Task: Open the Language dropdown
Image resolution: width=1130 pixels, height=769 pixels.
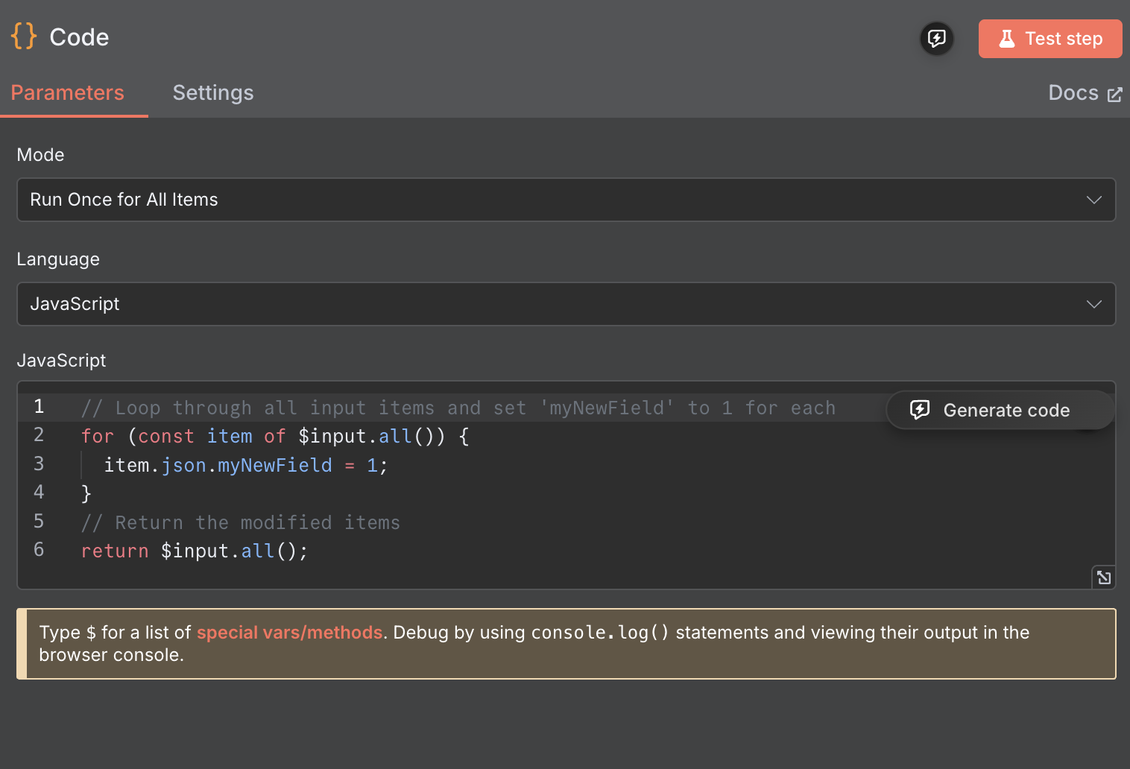Action: point(565,304)
